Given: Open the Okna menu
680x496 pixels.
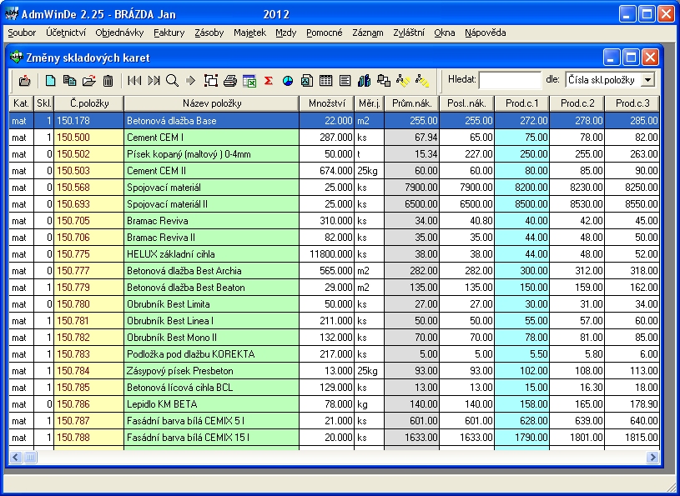Looking at the screenshot, I should click(x=445, y=33).
